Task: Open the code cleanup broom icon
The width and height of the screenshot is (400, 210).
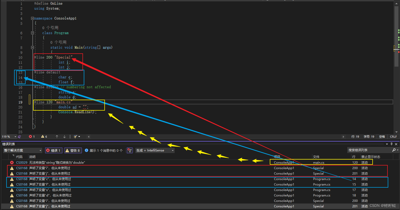Action: pos(75,137)
